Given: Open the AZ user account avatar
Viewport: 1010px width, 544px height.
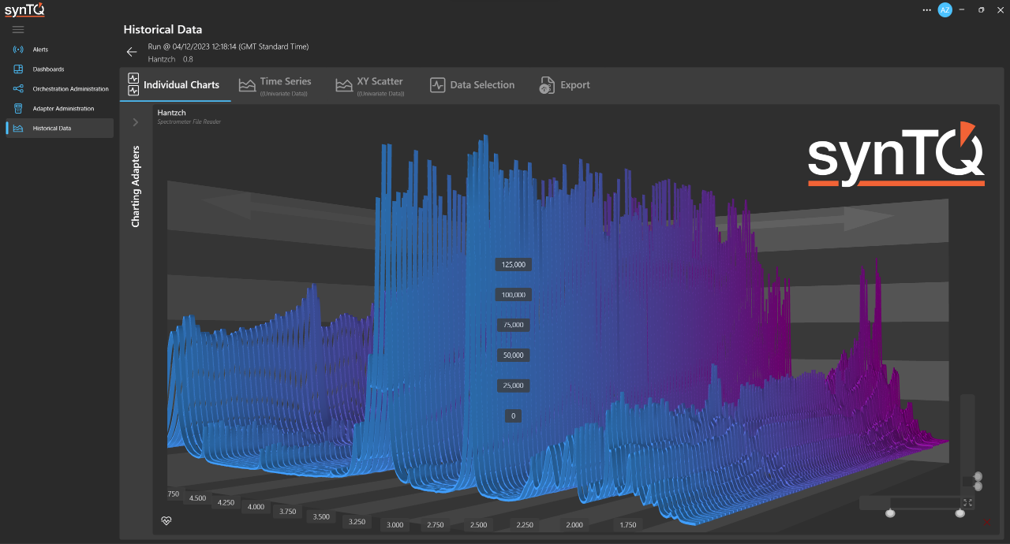Looking at the screenshot, I should pos(945,10).
